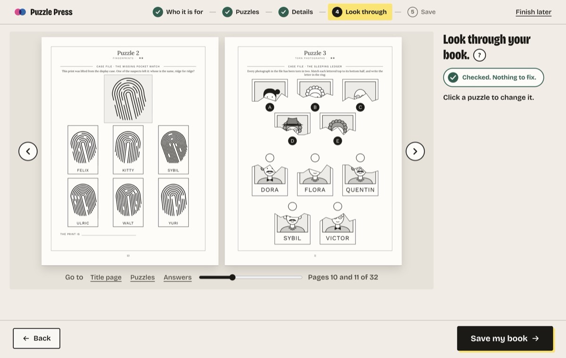Click torn photo top labeled E

click(x=338, y=123)
